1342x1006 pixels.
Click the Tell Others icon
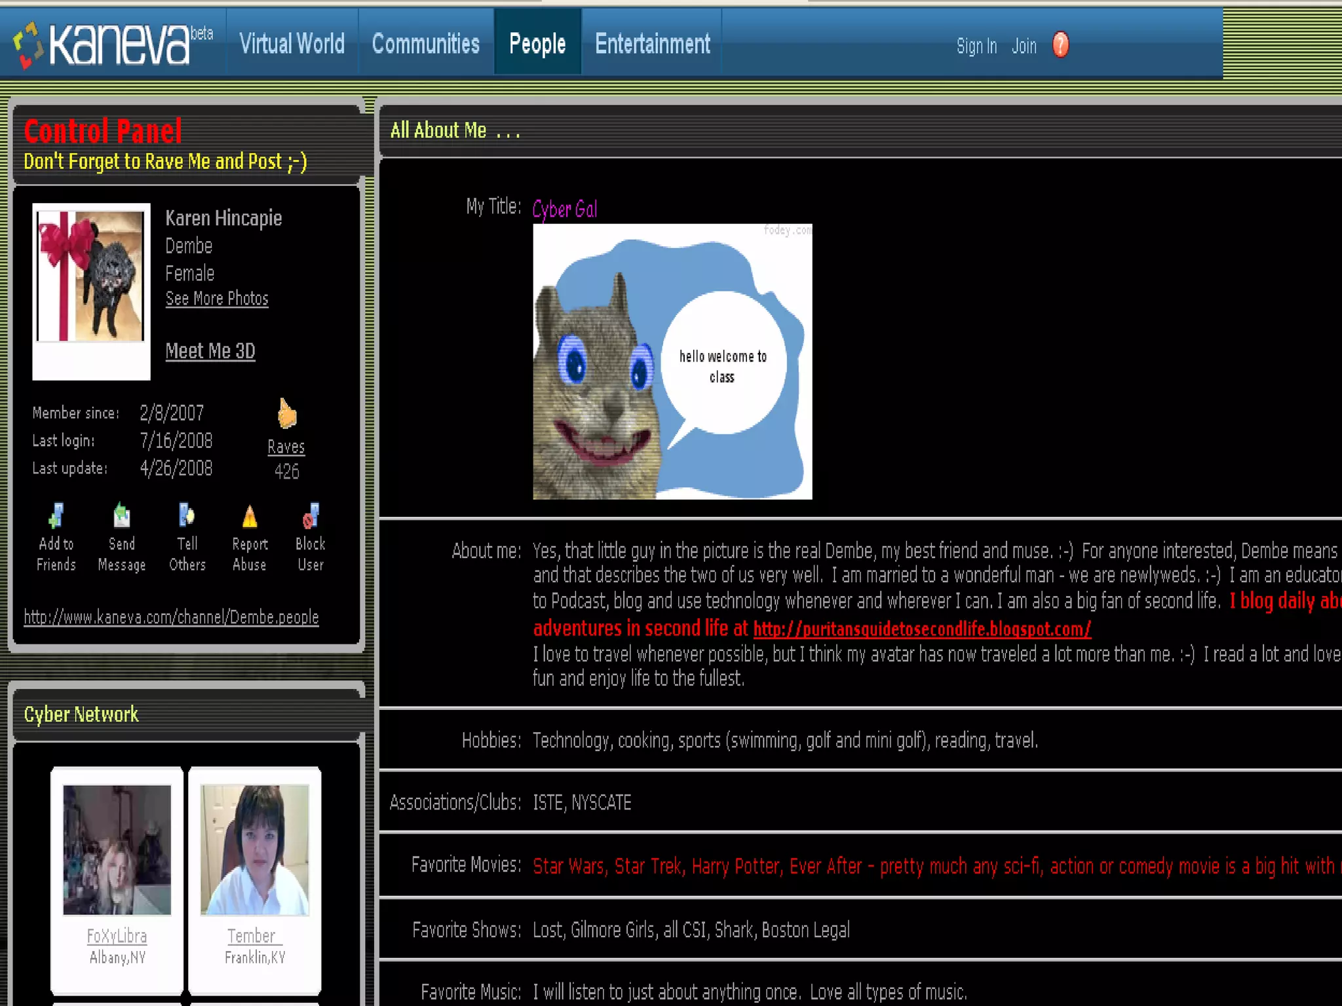tap(187, 516)
